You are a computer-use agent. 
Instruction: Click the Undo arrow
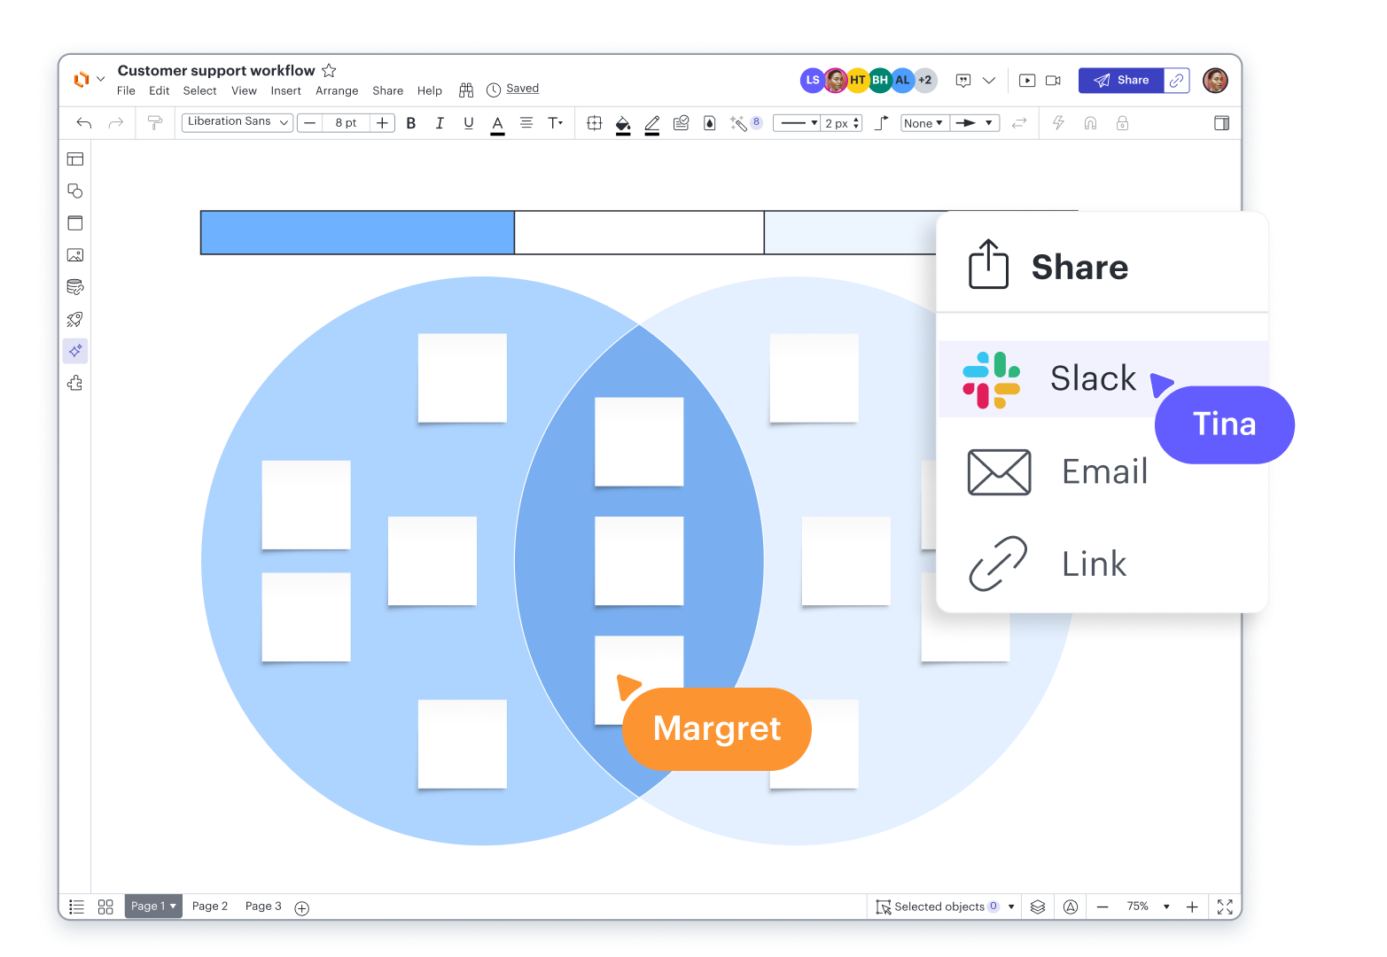pos(84,123)
